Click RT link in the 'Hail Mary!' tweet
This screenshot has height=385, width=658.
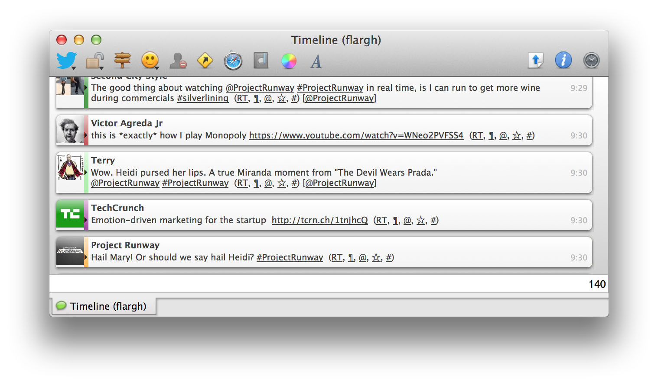(x=337, y=257)
